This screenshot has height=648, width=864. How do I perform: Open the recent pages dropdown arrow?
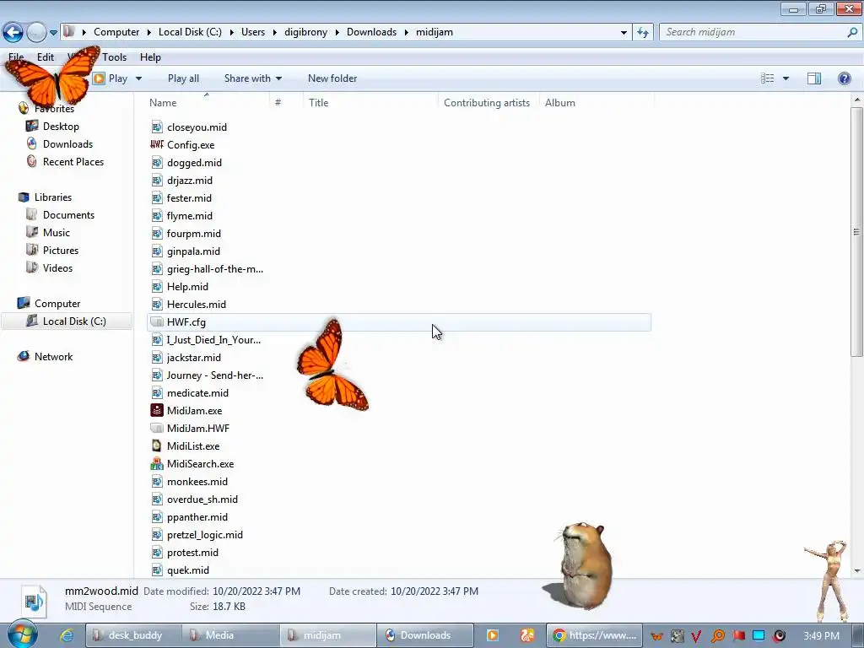tap(53, 33)
